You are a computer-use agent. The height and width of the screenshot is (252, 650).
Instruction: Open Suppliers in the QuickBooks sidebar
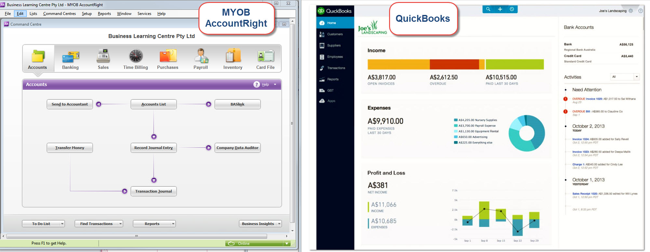tap(335, 45)
